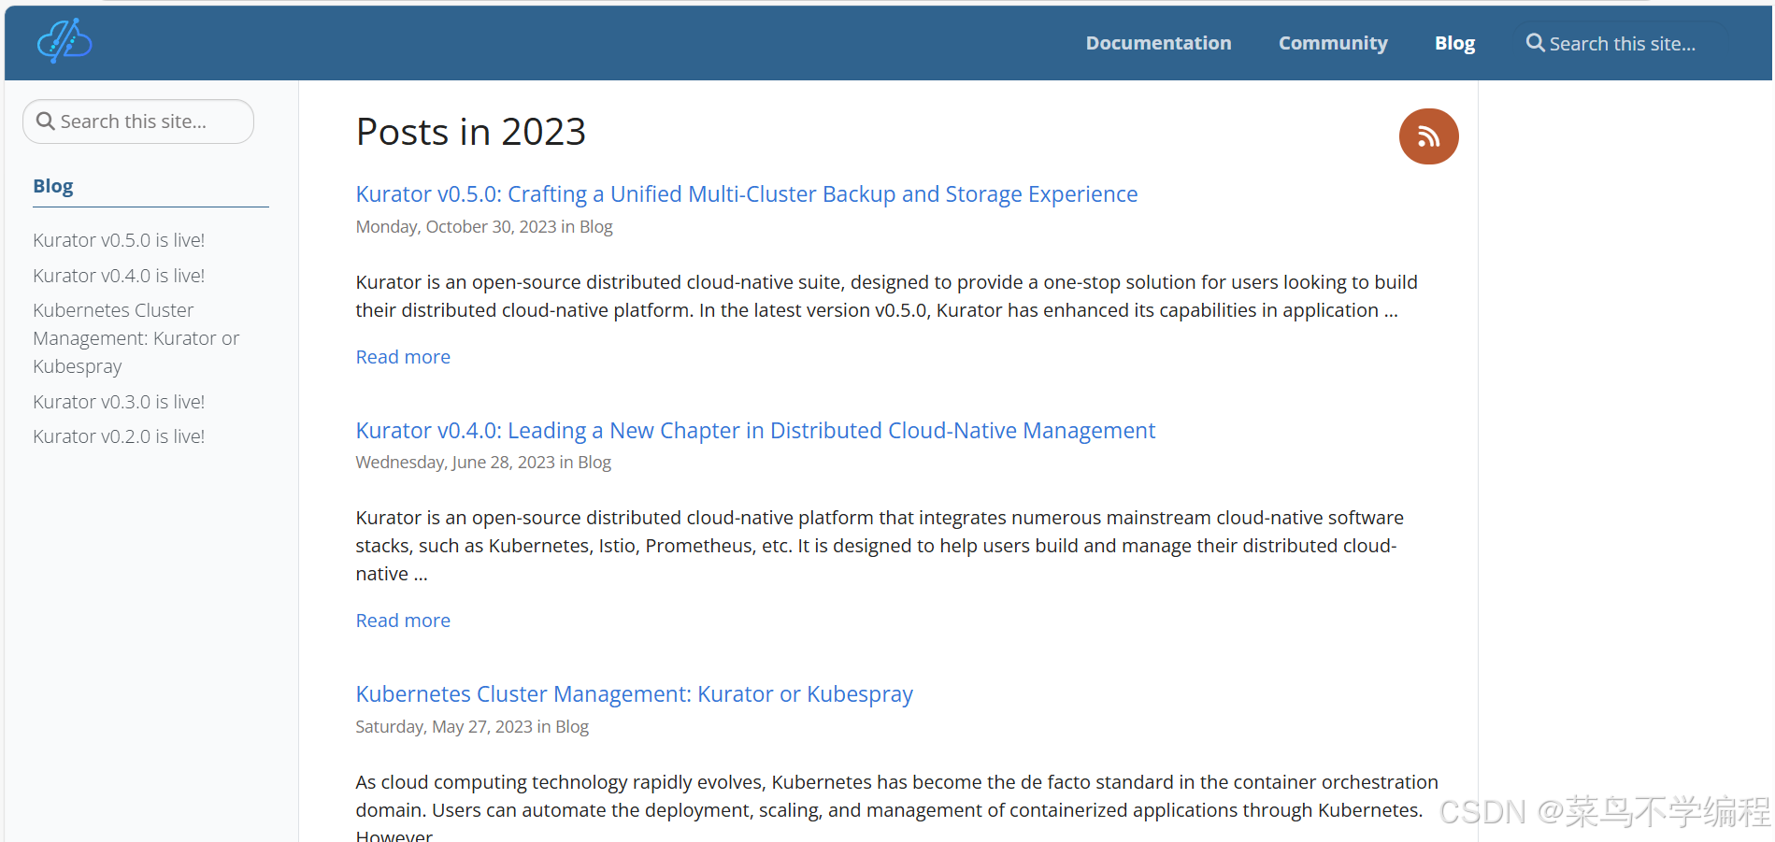Screen dimensions: 1775x842
Task: Click the magnifier icon in sidebar search
Action: tap(45, 121)
